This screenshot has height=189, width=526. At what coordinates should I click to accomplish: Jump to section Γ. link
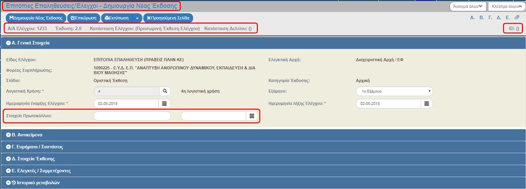[490, 18]
